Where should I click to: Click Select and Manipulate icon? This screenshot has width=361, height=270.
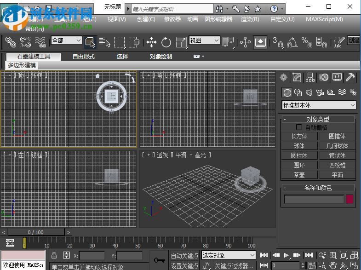[245, 42]
